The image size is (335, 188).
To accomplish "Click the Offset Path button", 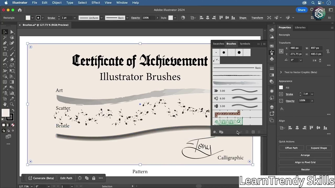I will pyautogui.click(x=291, y=148).
